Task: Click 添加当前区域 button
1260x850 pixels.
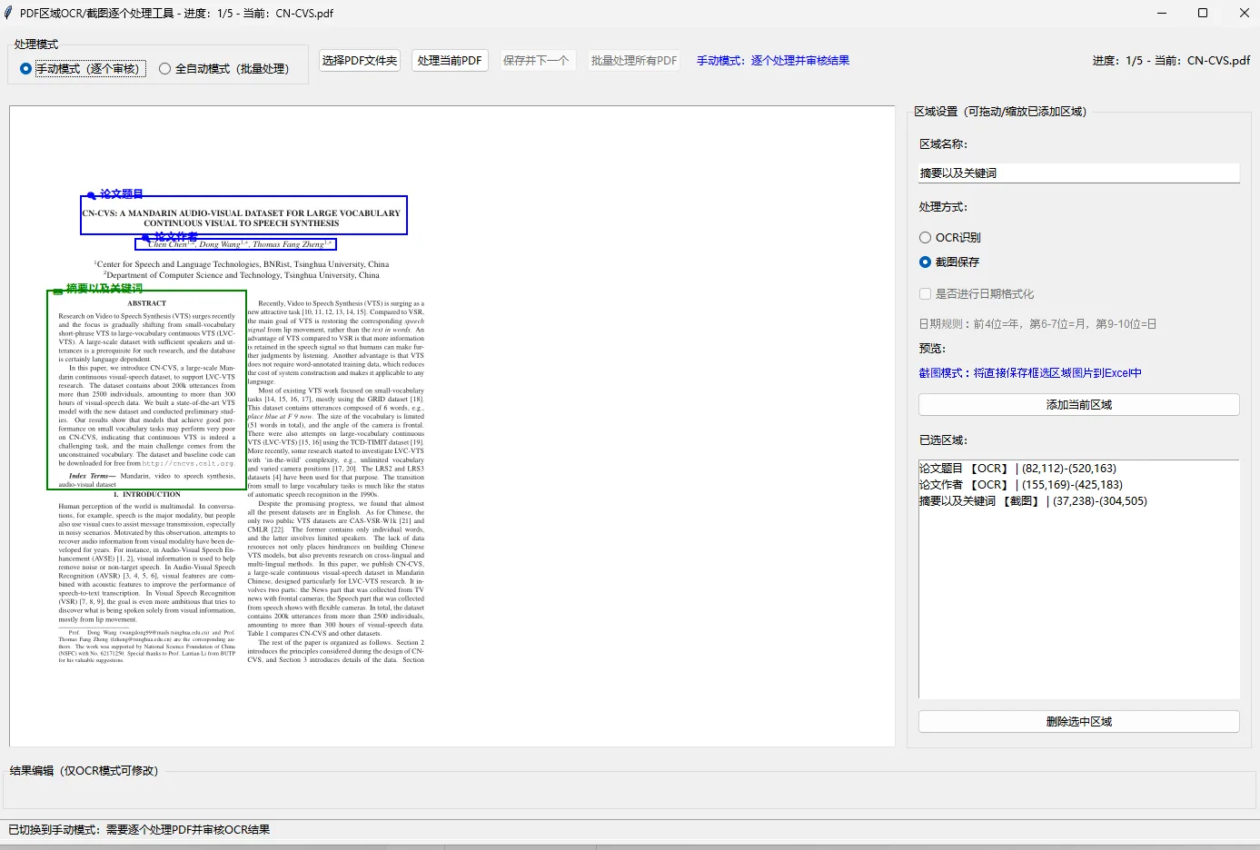Action: coord(1077,404)
